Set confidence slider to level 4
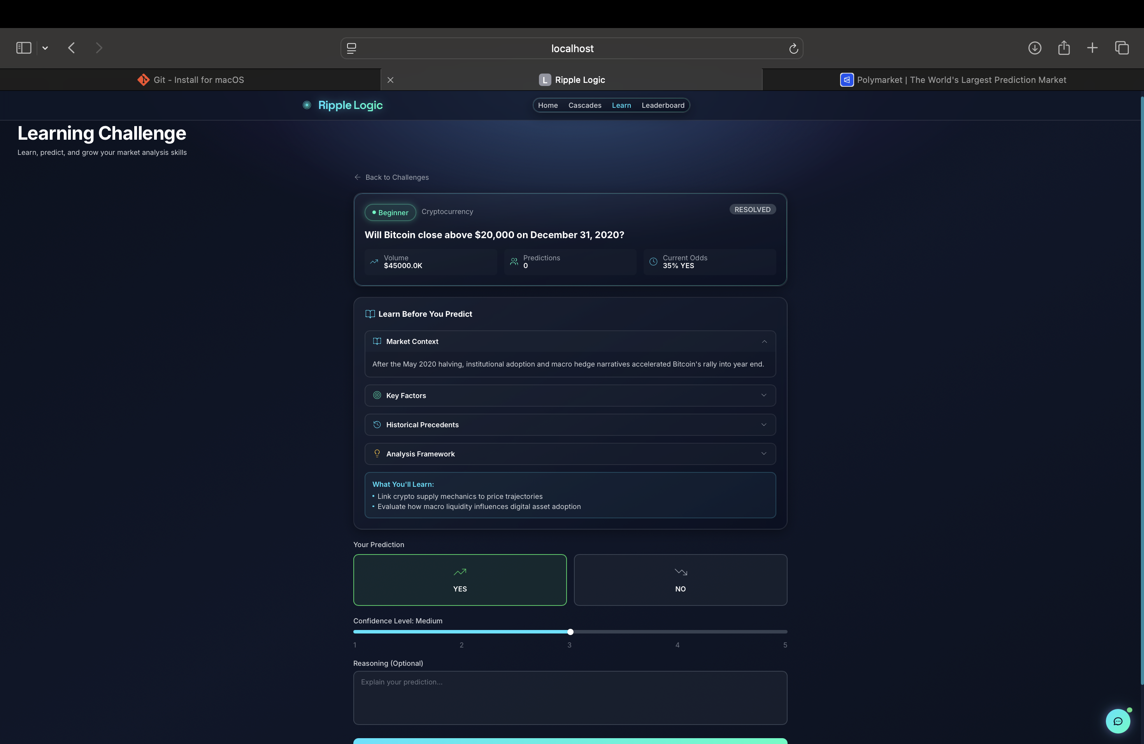 [678, 632]
